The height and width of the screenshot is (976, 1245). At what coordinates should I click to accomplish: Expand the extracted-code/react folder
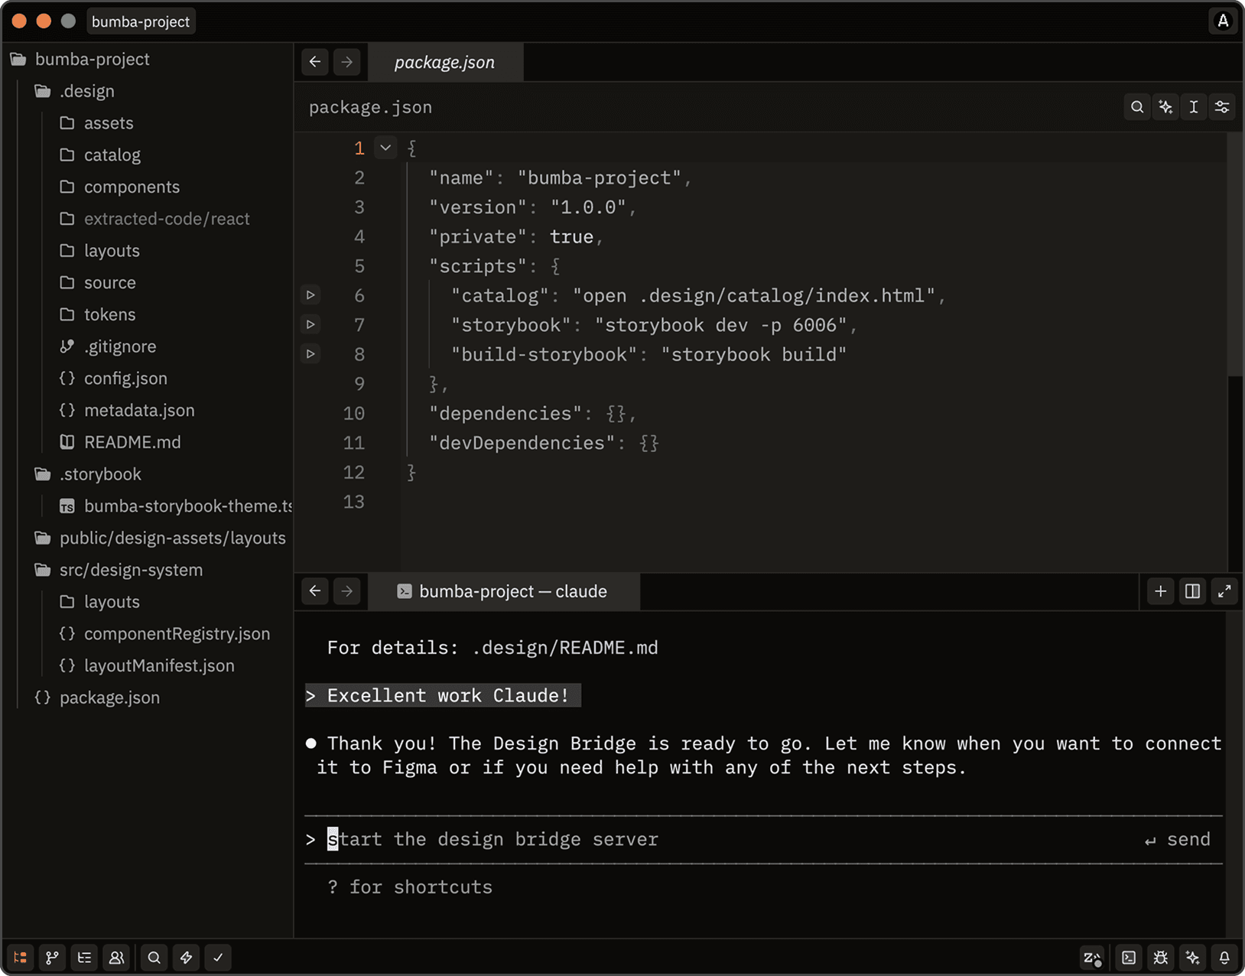pos(154,219)
